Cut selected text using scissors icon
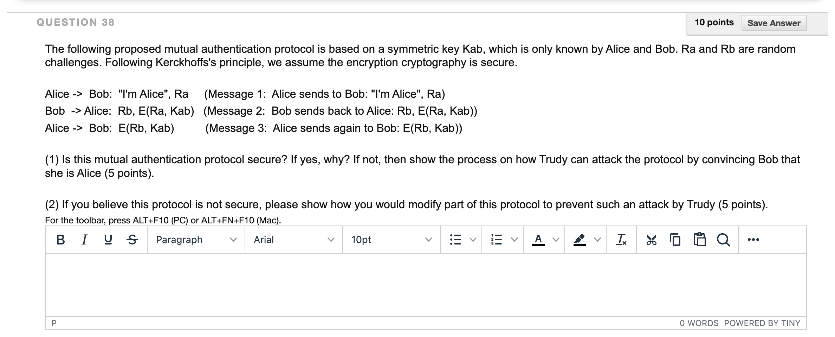 click(x=651, y=240)
